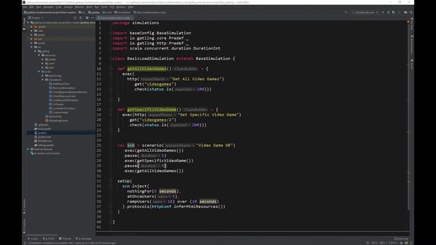Open the TODO tool window button
Screen dimensions: 436x245
click(x=49, y=239)
